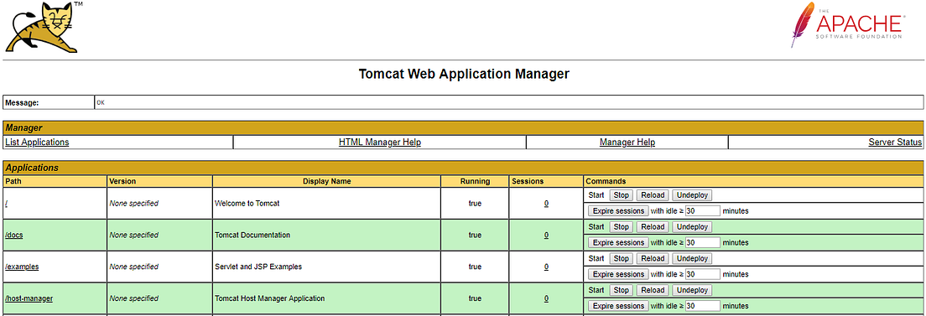926x316 pixels.
Task: View sessions count for Tomcat Host Manager Application
Action: (x=546, y=299)
